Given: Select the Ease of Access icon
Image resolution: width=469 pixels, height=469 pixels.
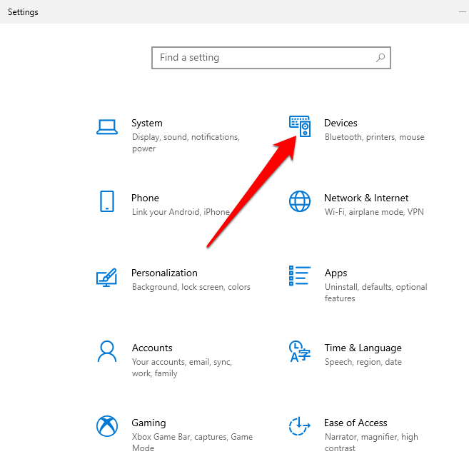Looking at the screenshot, I should (300, 426).
